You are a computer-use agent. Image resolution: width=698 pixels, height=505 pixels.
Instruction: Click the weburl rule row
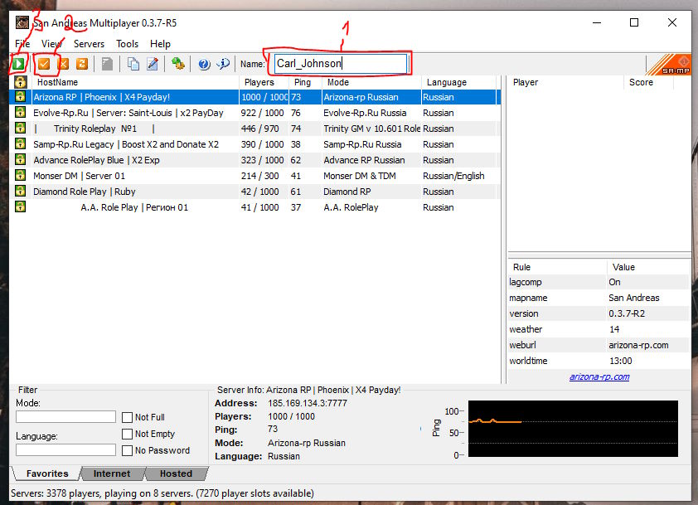tap(599, 345)
